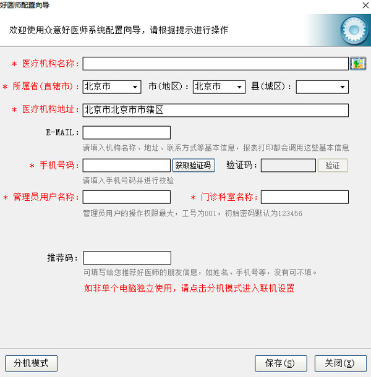This screenshot has width=371, height=377.
Task: Open the 县(城区) dropdown
Action: 322,87
